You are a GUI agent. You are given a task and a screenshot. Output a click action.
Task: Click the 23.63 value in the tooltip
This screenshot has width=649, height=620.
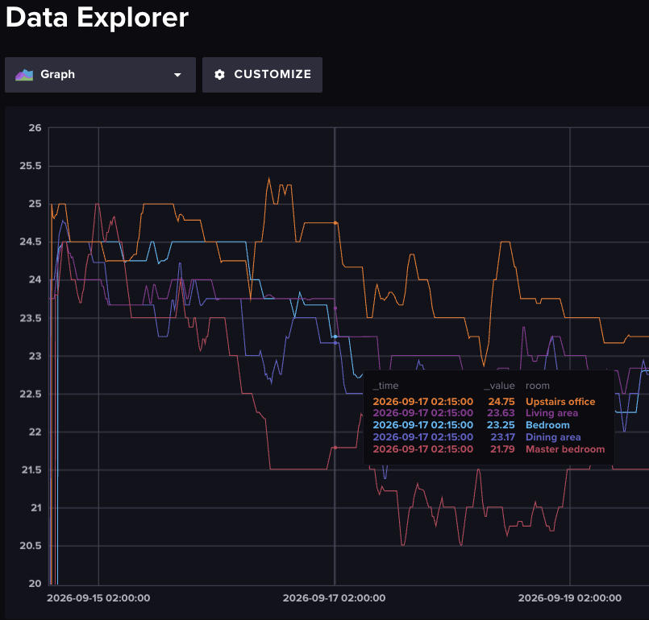point(501,413)
